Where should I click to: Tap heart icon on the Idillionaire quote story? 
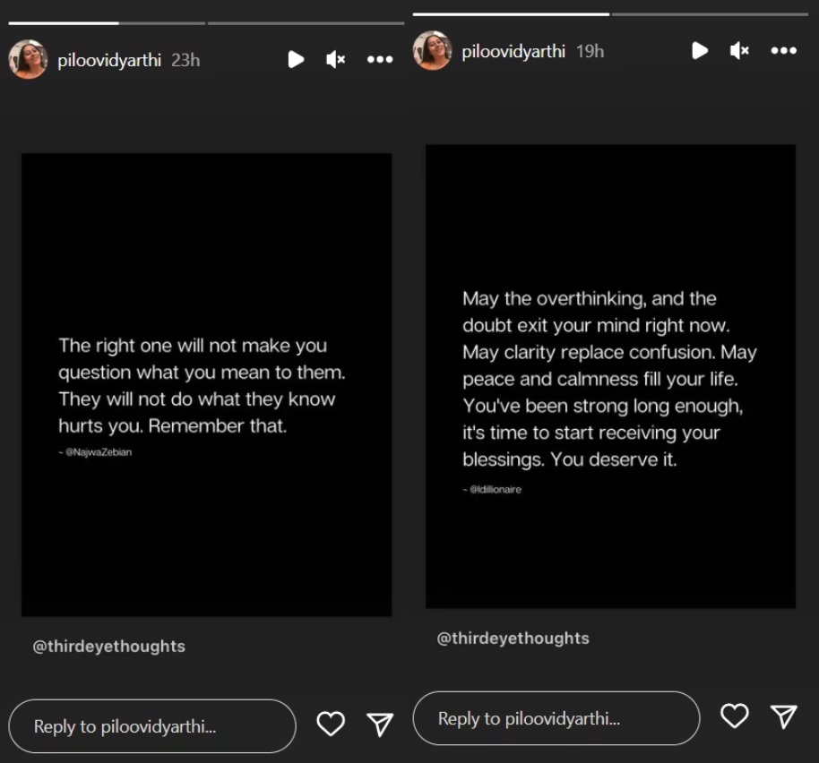coord(735,716)
